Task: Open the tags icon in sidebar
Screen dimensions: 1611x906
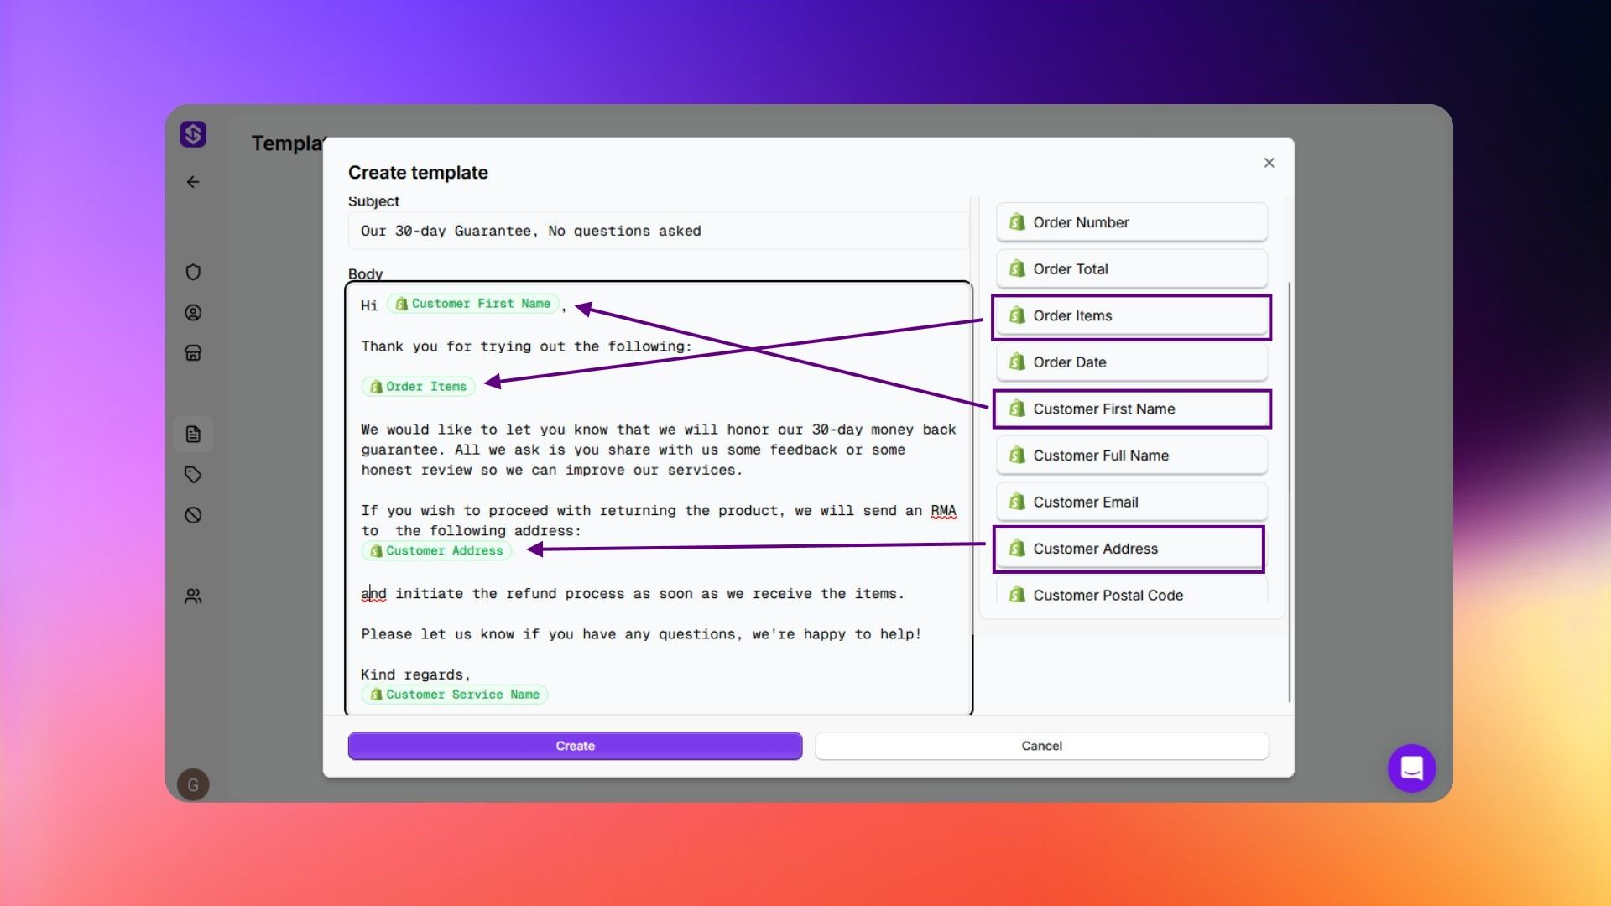Action: [x=193, y=475]
